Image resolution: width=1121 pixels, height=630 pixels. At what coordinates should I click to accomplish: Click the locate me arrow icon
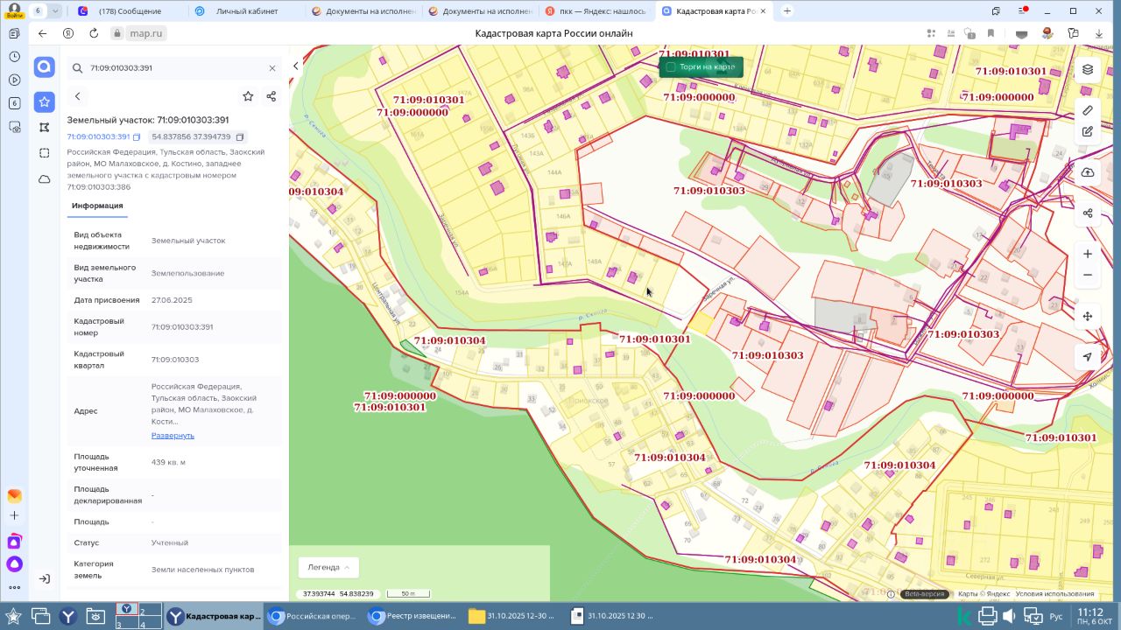[x=1088, y=357]
